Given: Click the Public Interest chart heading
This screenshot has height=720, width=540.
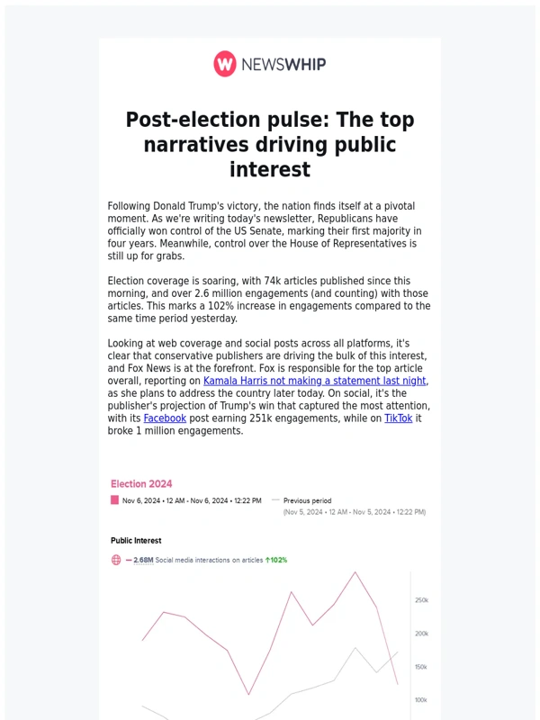Looking at the screenshot, I should click(x=136, y=541).
